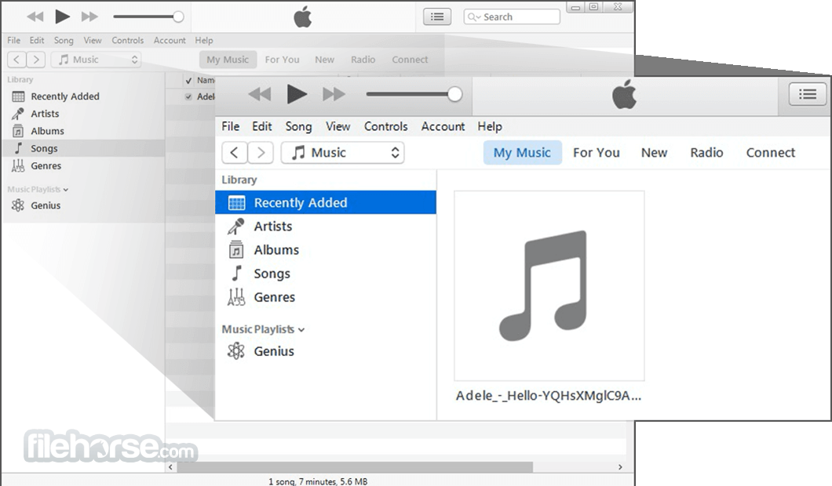Click the forward arrow in the enlarged foreground window
832x486 pixels.
261,153
